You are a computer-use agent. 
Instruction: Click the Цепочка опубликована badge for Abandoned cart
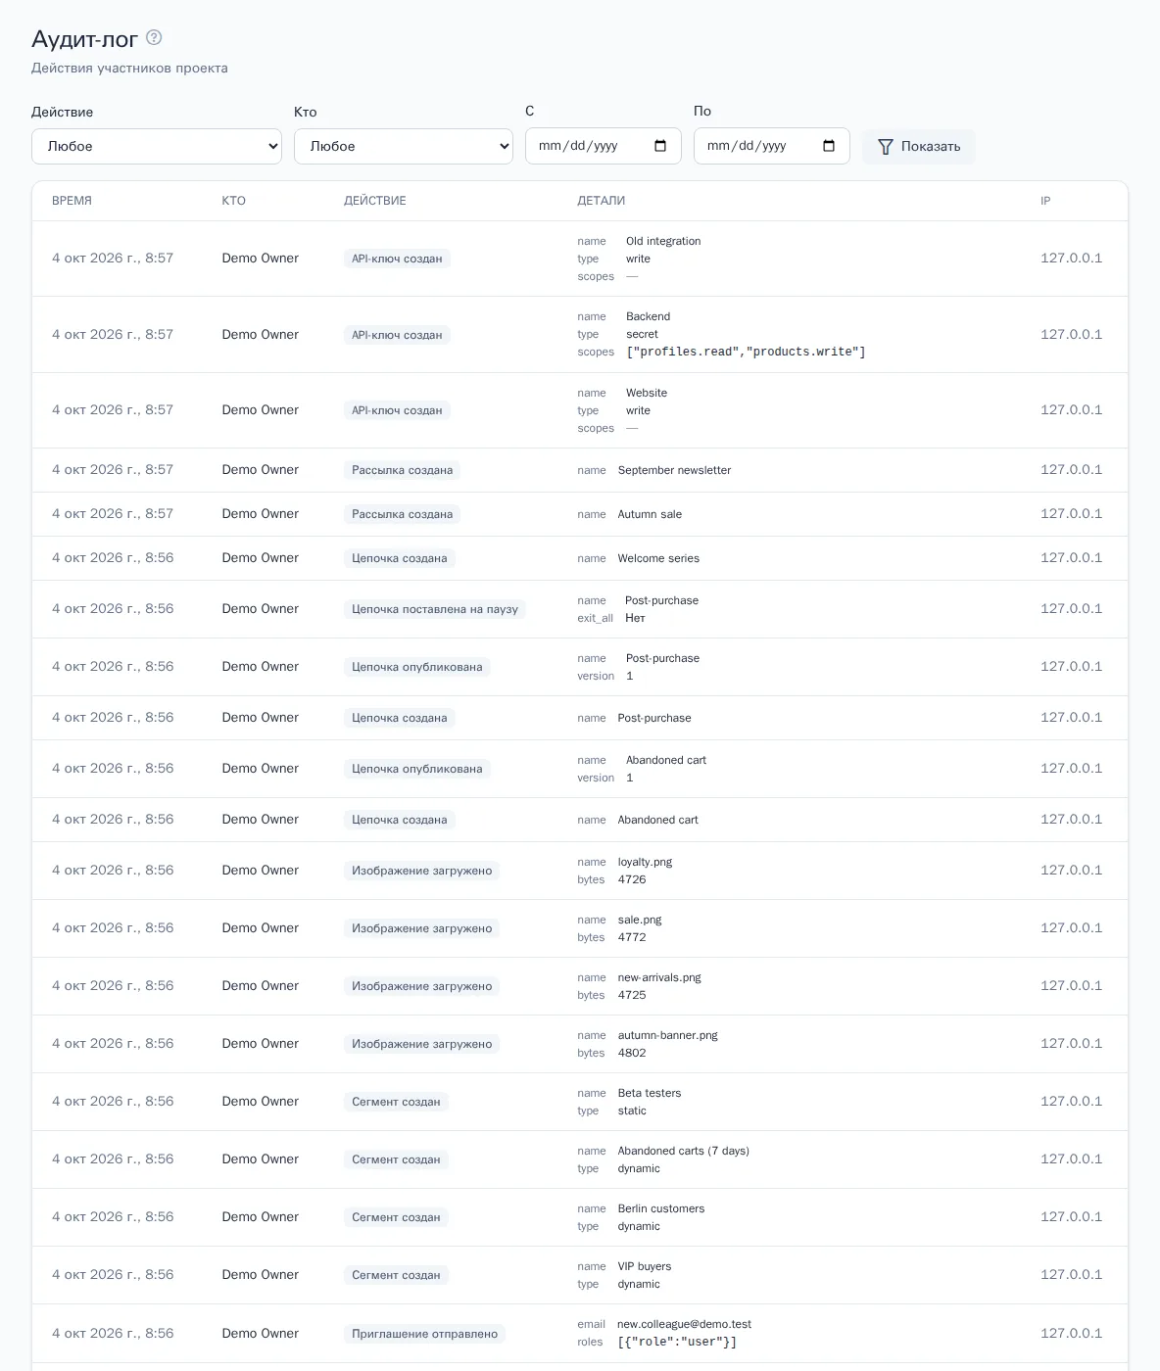[417, 769]
